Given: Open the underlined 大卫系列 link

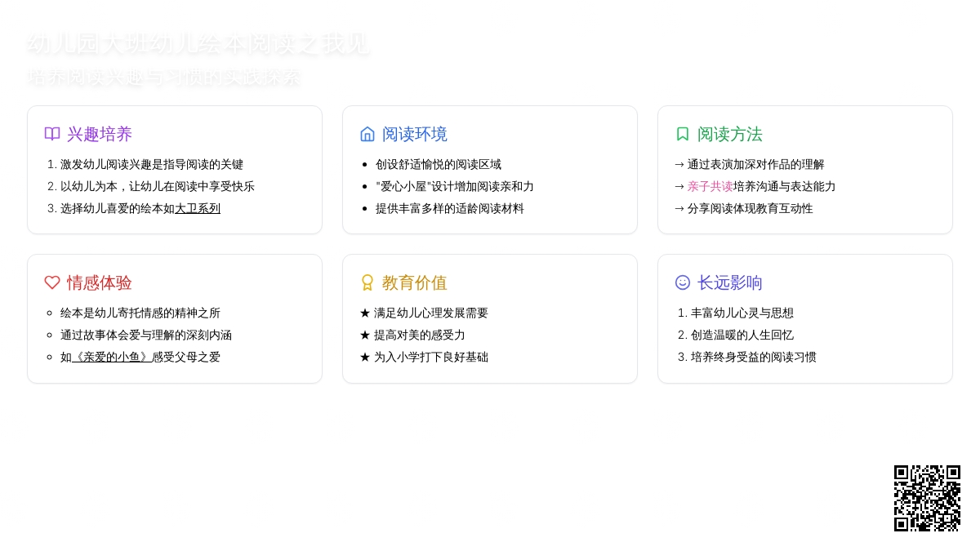Looking at the screenshot, I should pyautogui.click(x=198, y=208).
